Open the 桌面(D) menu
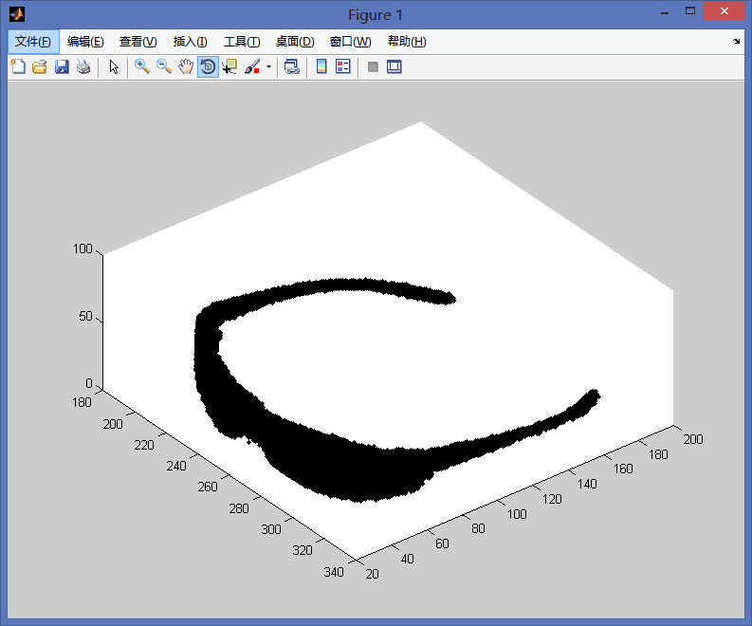752x626 pixels. tap(295, 42)
